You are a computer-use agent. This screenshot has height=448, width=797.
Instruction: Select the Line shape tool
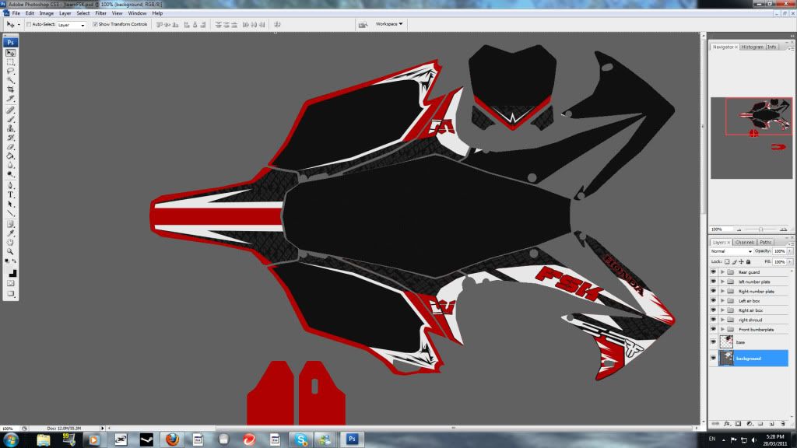pyautogui.click(x=11, y=213)
